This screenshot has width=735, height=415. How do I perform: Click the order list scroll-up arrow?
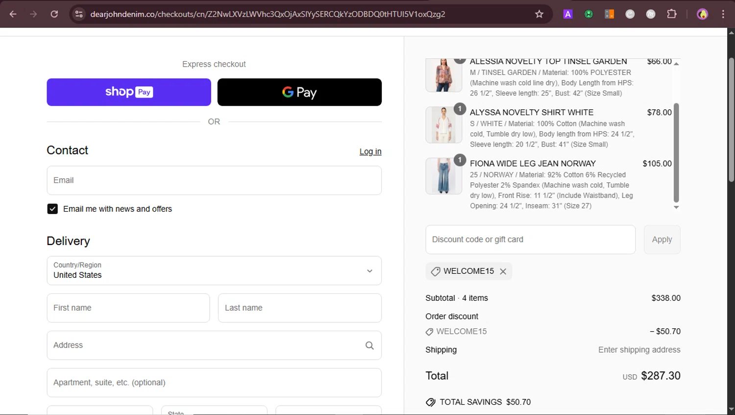[x=676, y=64]
